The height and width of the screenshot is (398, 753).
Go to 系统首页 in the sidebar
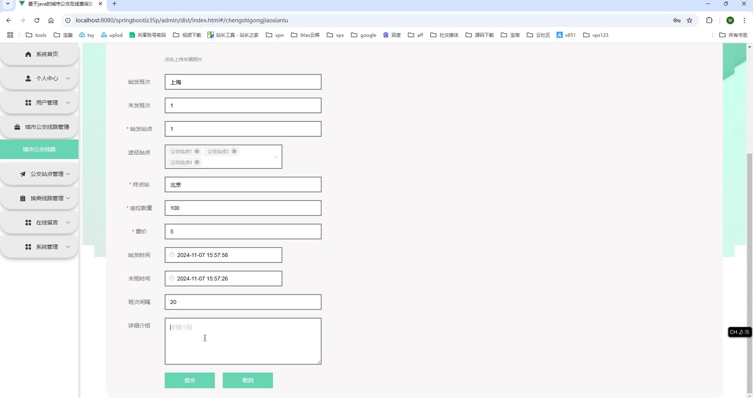[39, 54]
